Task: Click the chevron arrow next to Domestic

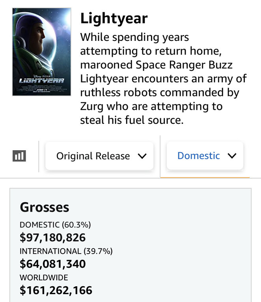Action: point(232,156)
